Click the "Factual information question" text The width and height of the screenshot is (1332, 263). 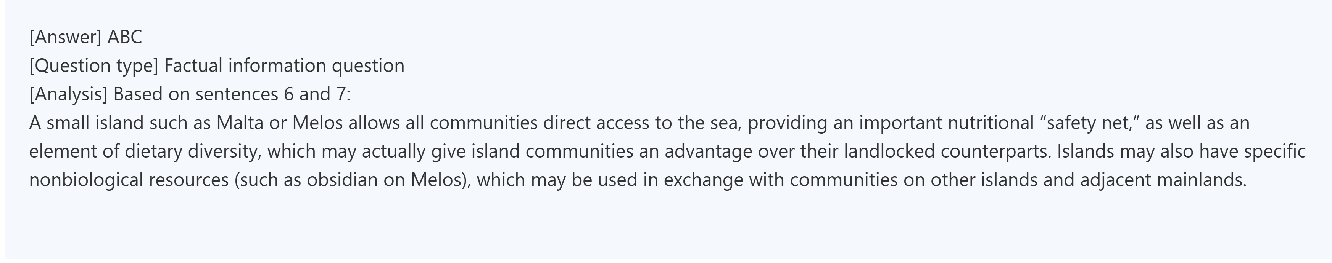pos(284,65)
